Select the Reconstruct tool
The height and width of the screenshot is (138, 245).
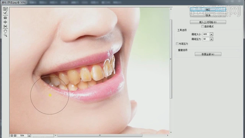tap(5, 13)
